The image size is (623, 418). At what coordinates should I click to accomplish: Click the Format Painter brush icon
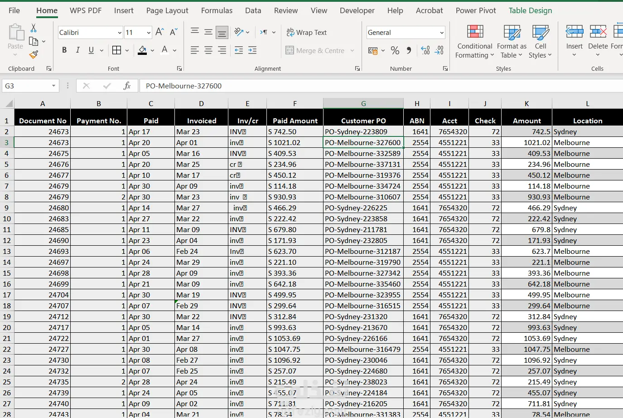(34, 55)
